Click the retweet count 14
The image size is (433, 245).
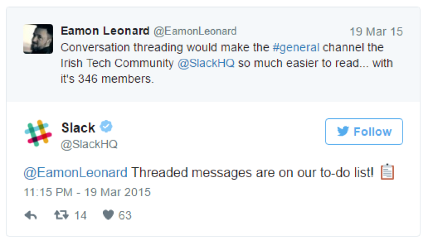tap(80, 215)
